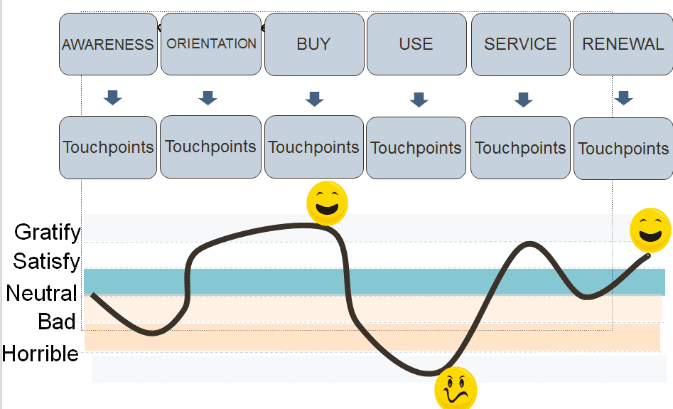Click the USE stage box
Image resolution: width=673 pixels, height=409 pixels.
pos(416,44)
